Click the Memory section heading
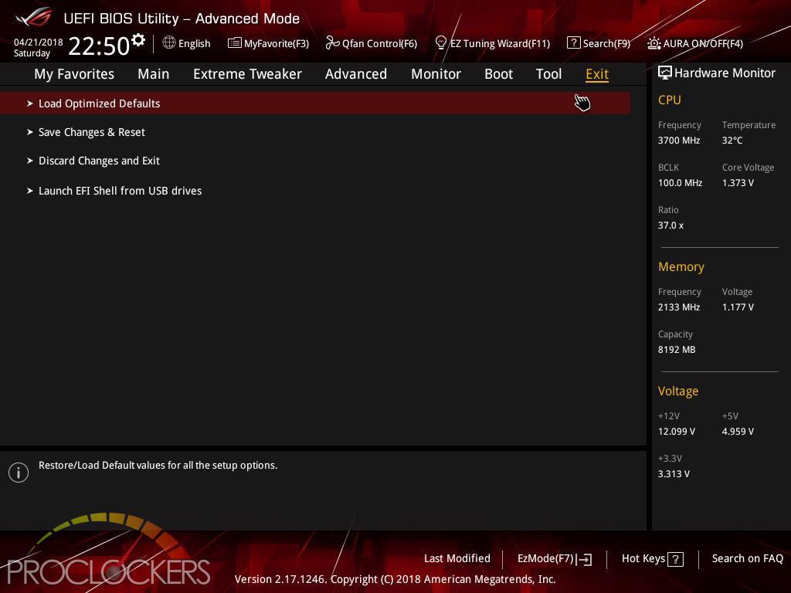 click(681, 266)
